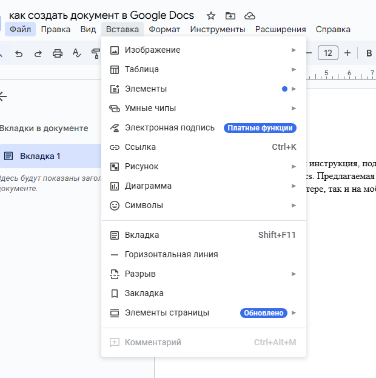Image resolution: width=376 pixels, height=378 pixels.
Task: Collapse the tabs sidebar with back arrow
Action: point(3,96)
